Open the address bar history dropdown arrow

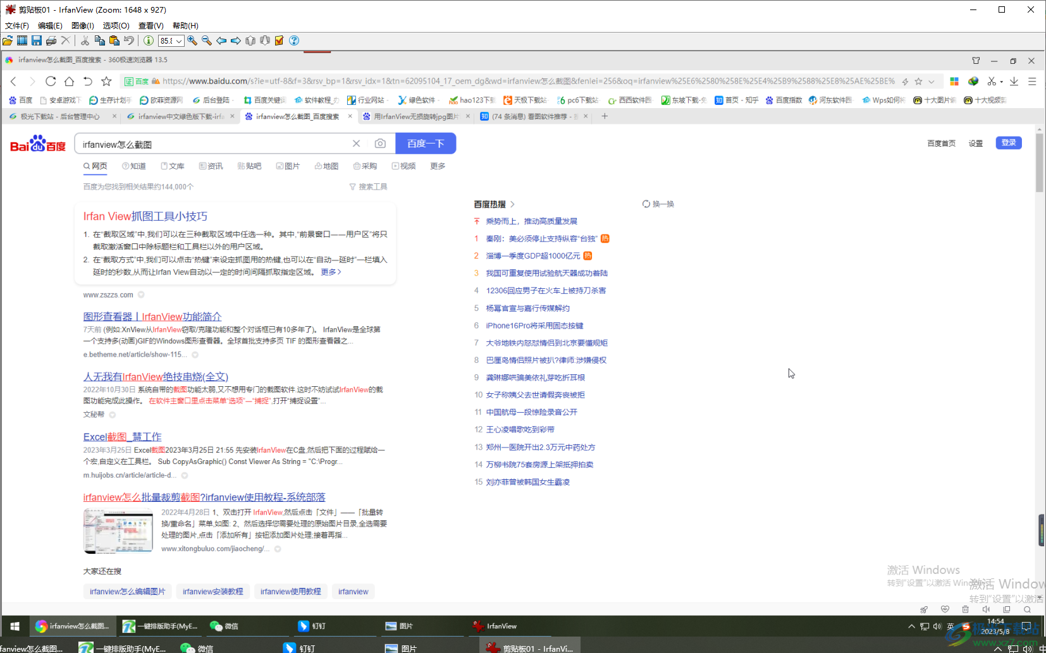[931, 82]
